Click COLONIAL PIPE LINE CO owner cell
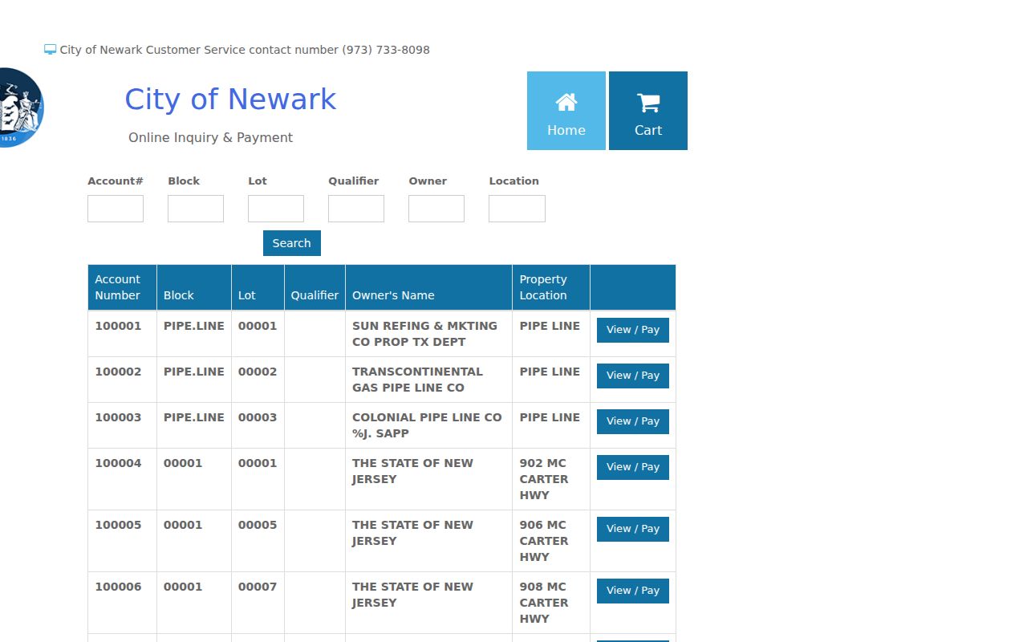This screenshot has width=1027, height=642. pyautogui.click(x=428, y=425)
